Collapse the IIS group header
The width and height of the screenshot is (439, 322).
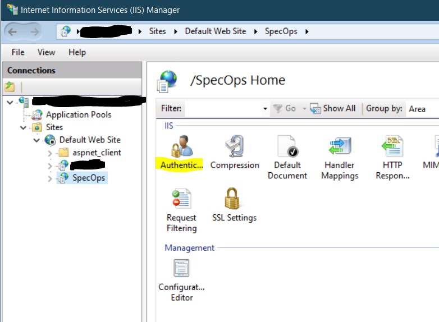pyautogui.click(x=169, y=126)
